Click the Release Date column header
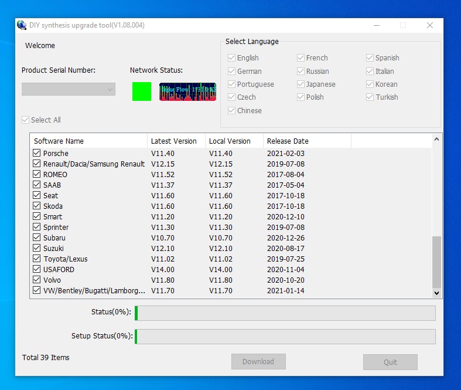The height and width of the screenshot is (390, 461). [306, 141]
